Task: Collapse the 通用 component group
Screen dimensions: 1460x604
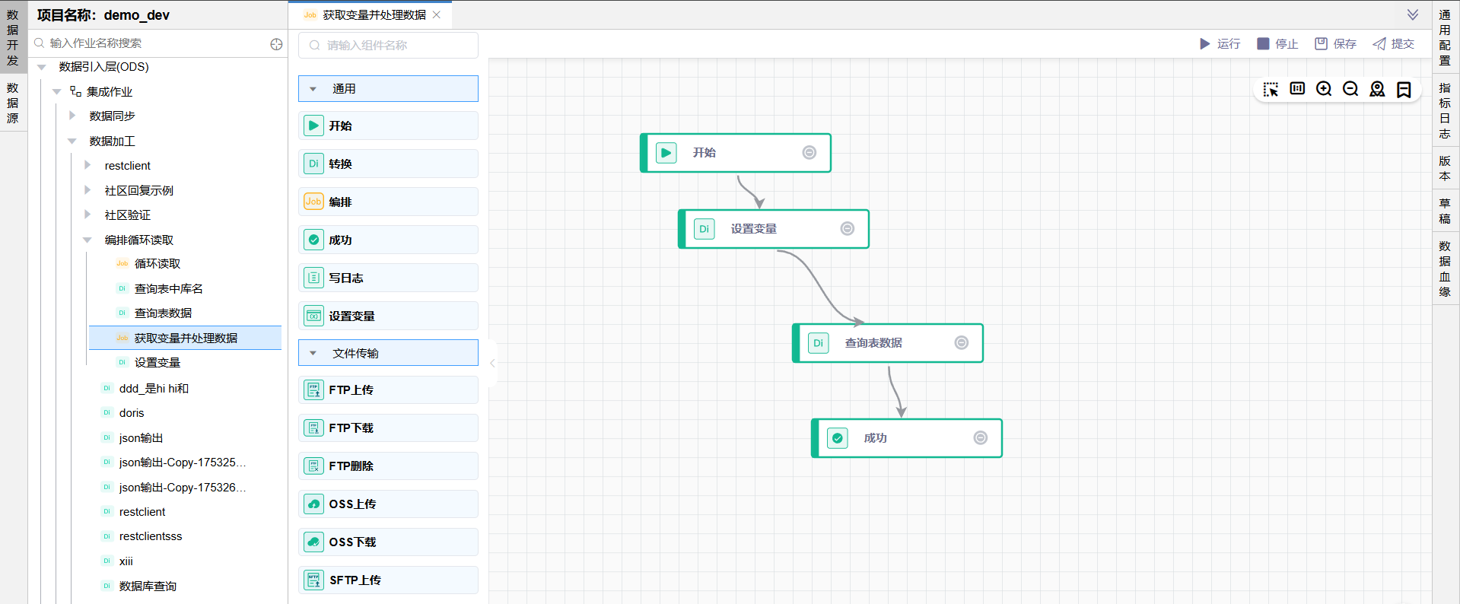Action: coord(313,89)
